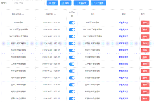The image size is (154, 102).
Task: Turn off 生产订单统计看板 enable switch
Action: pos(72,85)
